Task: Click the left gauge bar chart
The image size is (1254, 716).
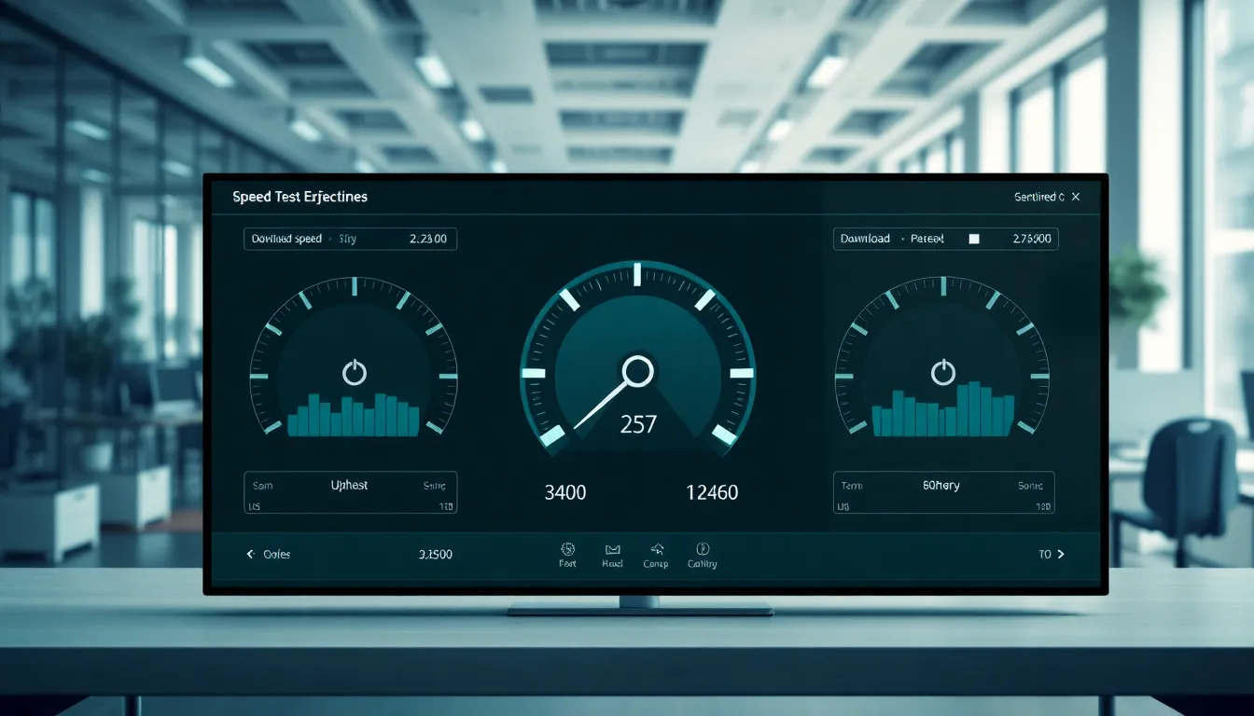Action: pyautogui.click(x=353, y=416)
